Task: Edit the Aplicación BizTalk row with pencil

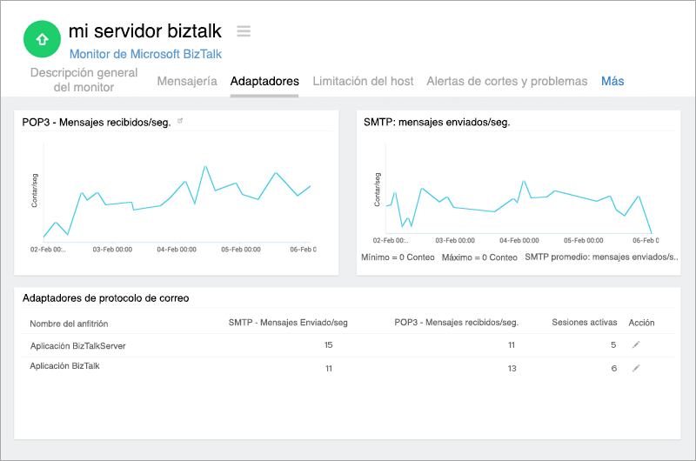Action: tap(636, 368)
